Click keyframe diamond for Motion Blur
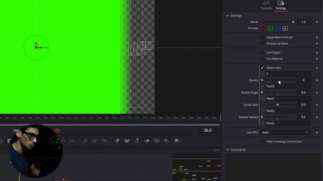The height and width of the screenshot is (181, 323). [317, 68]
